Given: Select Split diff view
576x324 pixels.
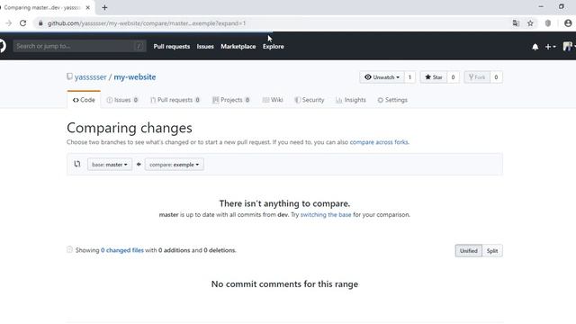Looking at the screenshot, I should pyautogui.click(x=492, y=250).
